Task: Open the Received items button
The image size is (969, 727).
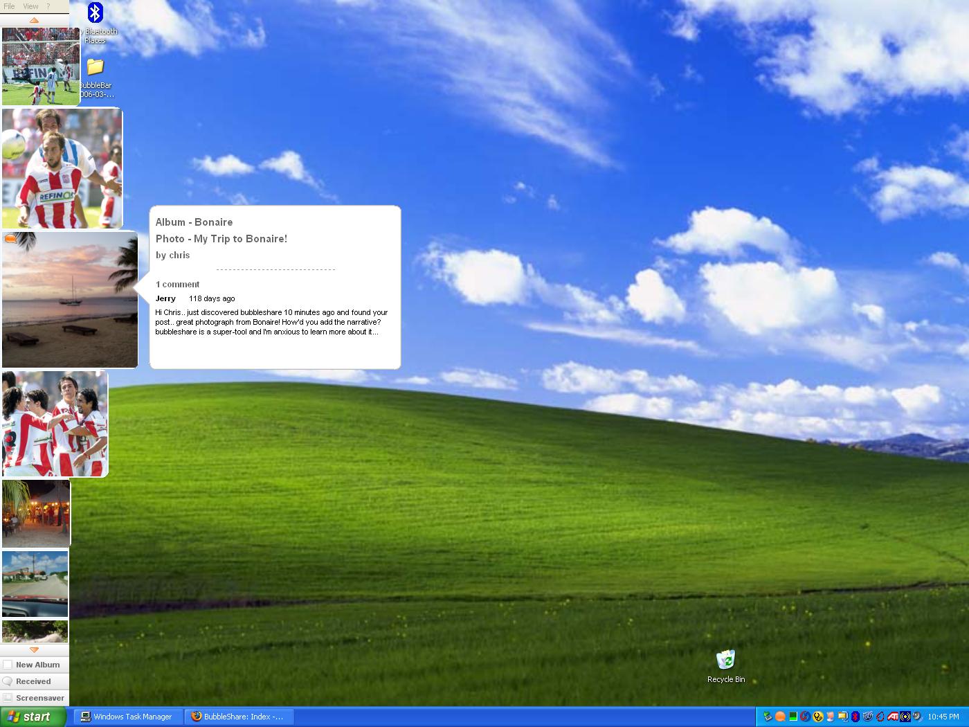Action: point(35,681)
